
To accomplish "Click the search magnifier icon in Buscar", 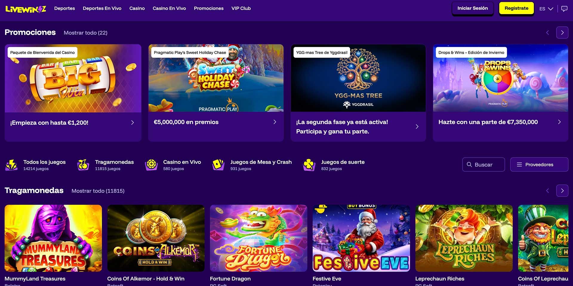I will 469,164.
